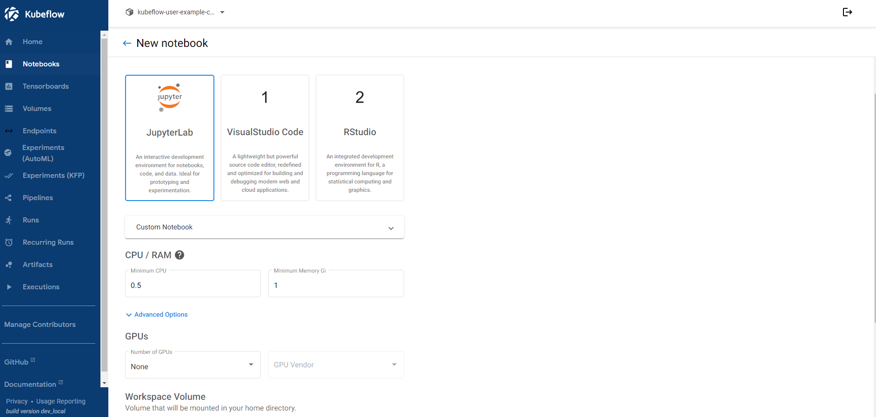Click the Tensorboards chart icon
Image resolution: width=876 pixels, height=417 pixels.
tap(9, 86)
